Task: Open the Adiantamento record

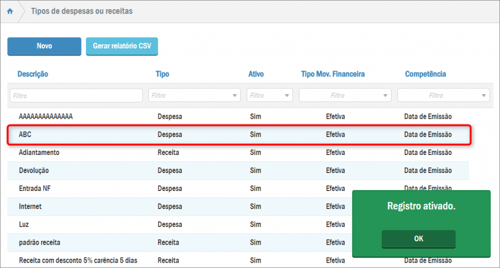Action: coord(39,153)
